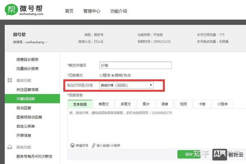The height and width of the screenshot is (164, 246).
Task: Switch to the 图片 tab
Action: point(146,104)
